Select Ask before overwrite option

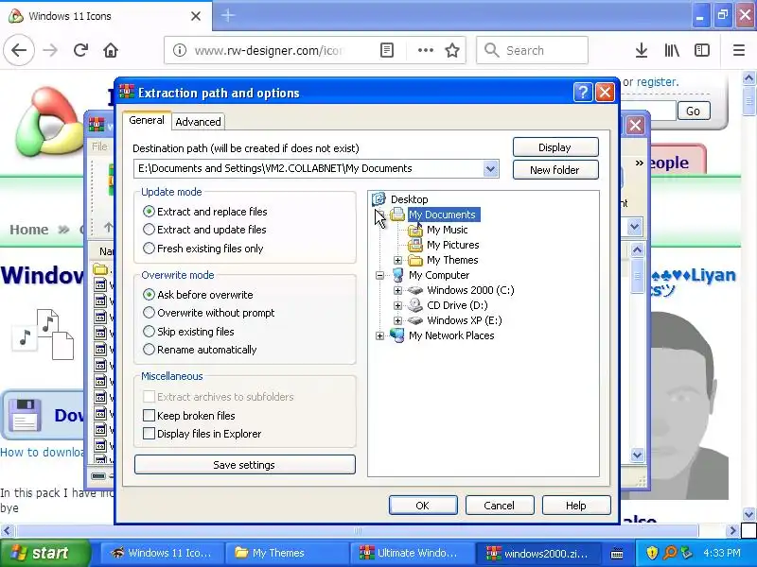tap(149, 295)
